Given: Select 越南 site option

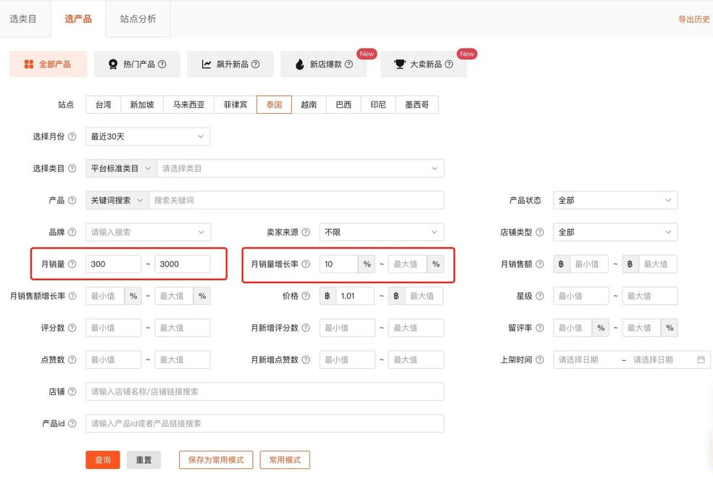Looking at the screenshot, I should [309, 104].
